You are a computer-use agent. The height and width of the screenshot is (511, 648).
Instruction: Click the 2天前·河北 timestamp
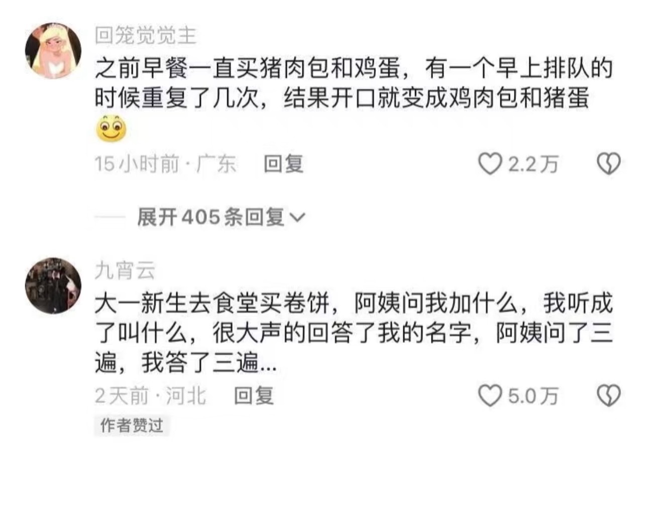pyautogui.click(x=151, y=396)
